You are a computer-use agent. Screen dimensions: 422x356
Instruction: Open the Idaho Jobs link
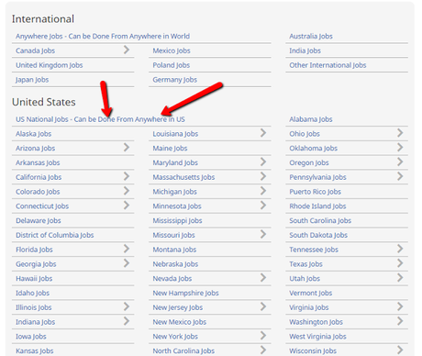click(32, 293)
